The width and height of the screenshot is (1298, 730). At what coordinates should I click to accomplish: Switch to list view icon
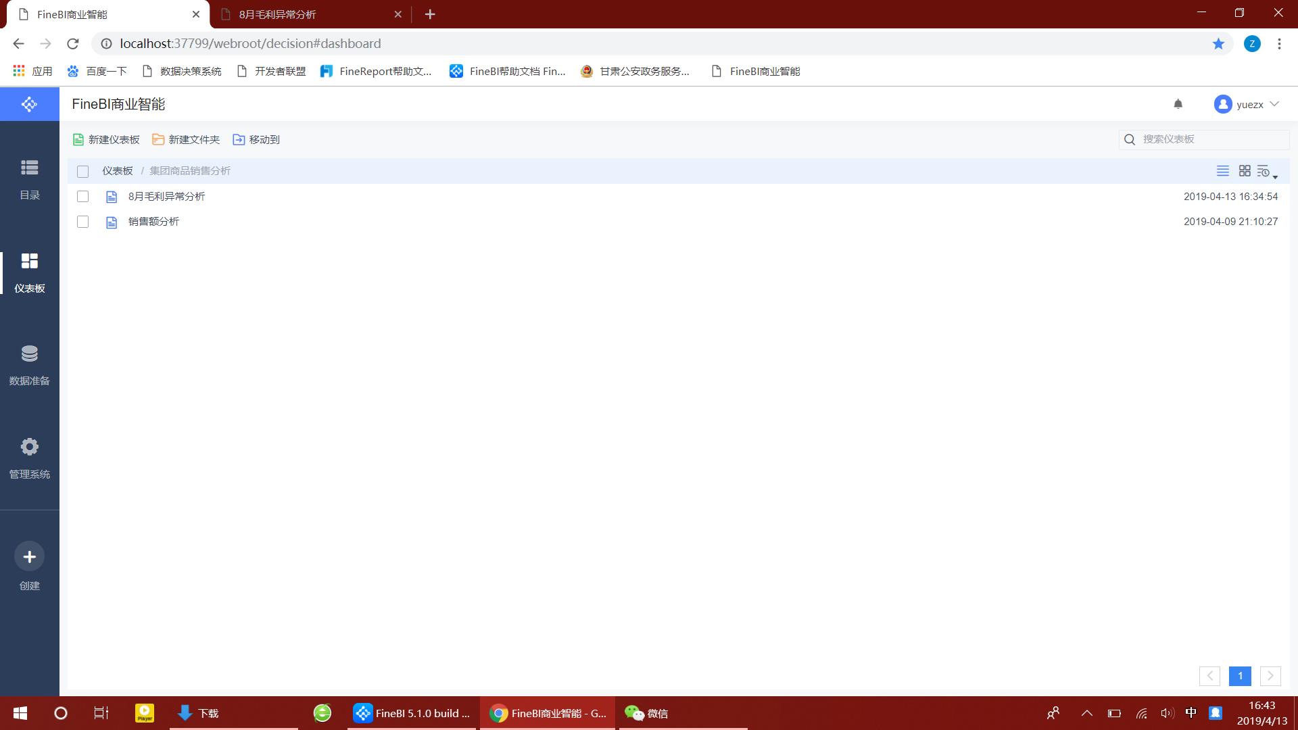[1222, 171]
